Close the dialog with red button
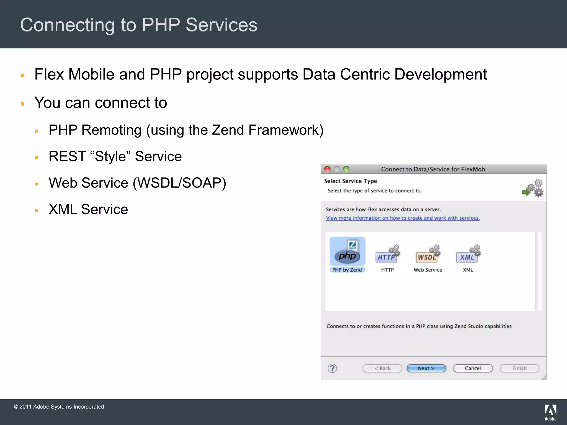This screenshot has width=567, height=425. 328,169
